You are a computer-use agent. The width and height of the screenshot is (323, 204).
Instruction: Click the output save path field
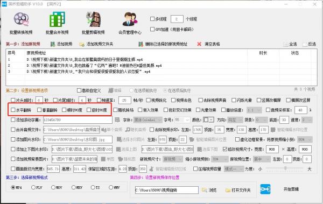[x=167, y=190]
